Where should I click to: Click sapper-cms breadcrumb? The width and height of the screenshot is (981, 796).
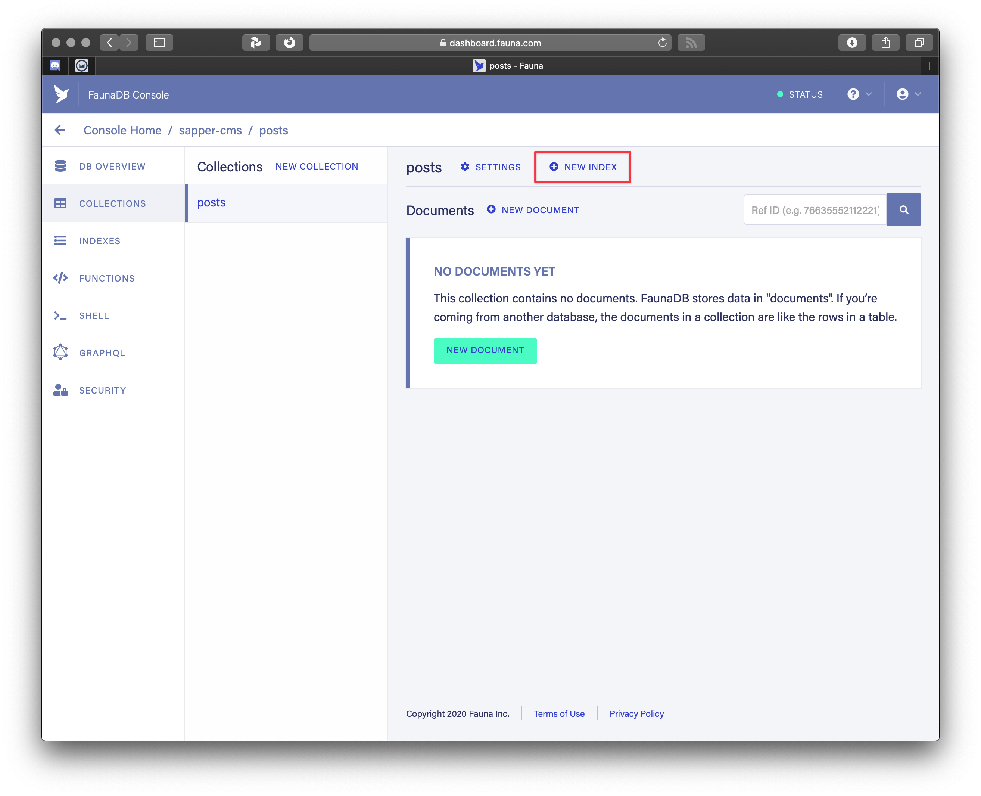(210, 130)
